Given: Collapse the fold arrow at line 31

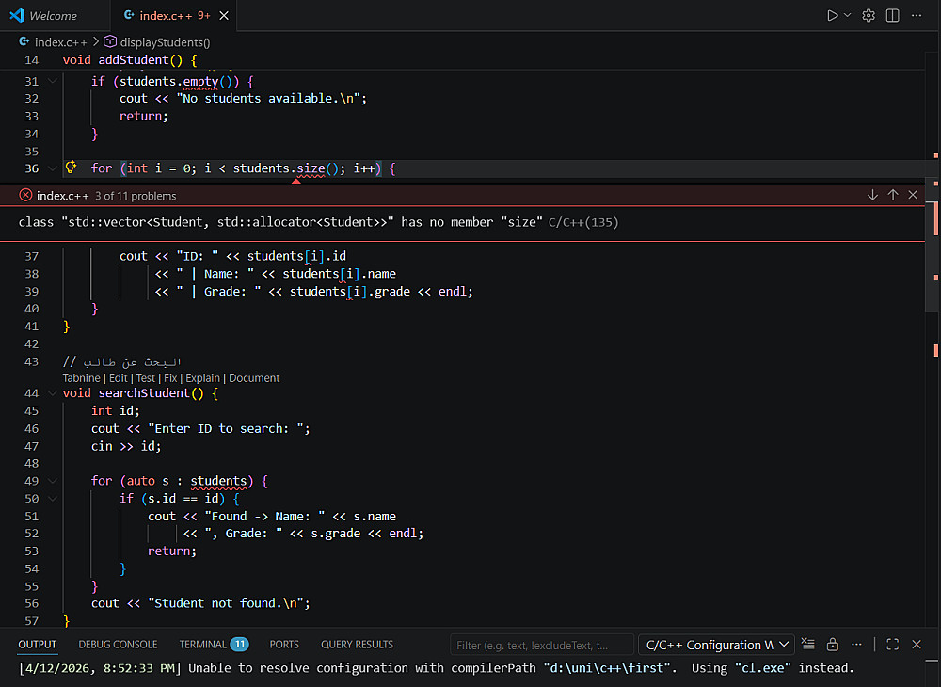Looking at the screenshot, I should tap(52, 81).
